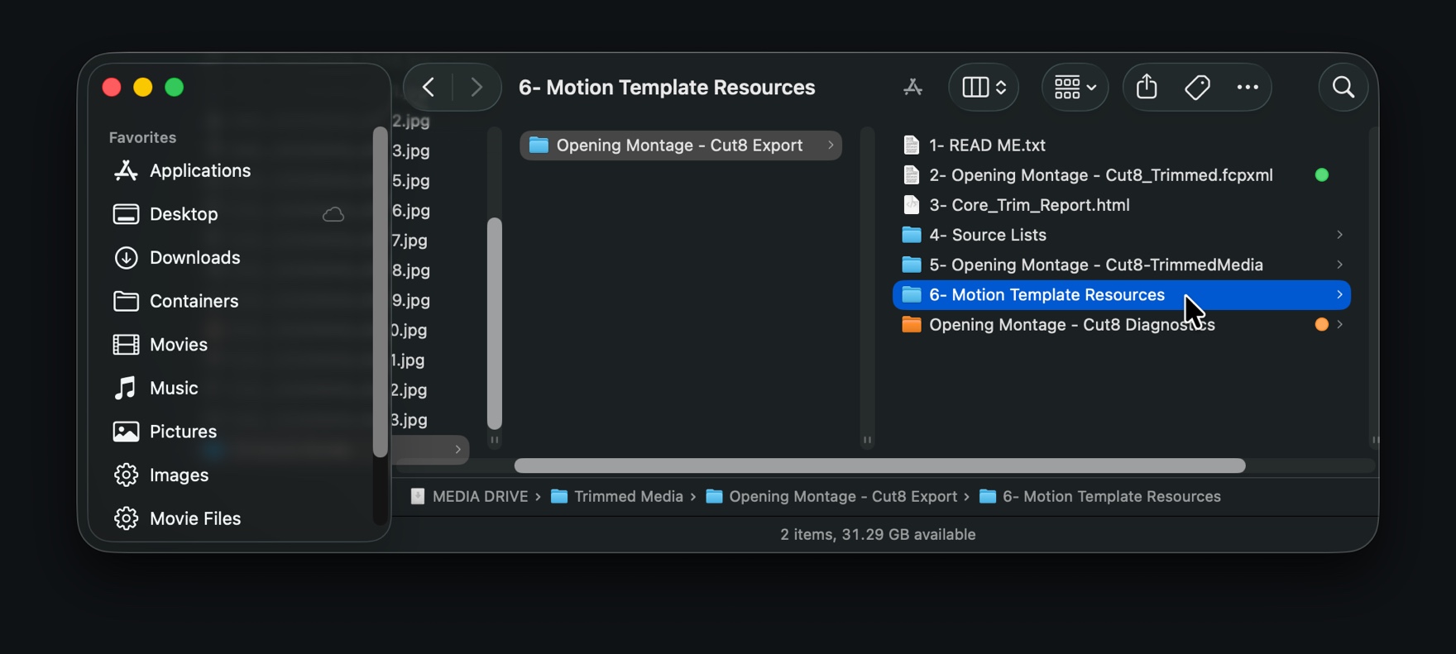1456x654 pixels.
Task: Go forward with the right arrow
Action: [476, 87]
